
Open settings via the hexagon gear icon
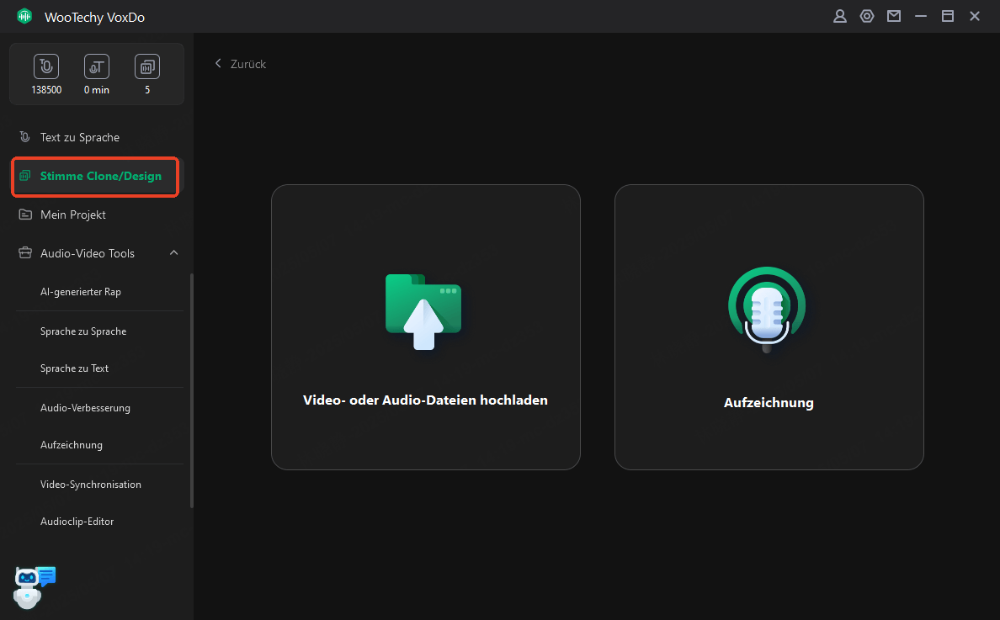pos(866,16)
